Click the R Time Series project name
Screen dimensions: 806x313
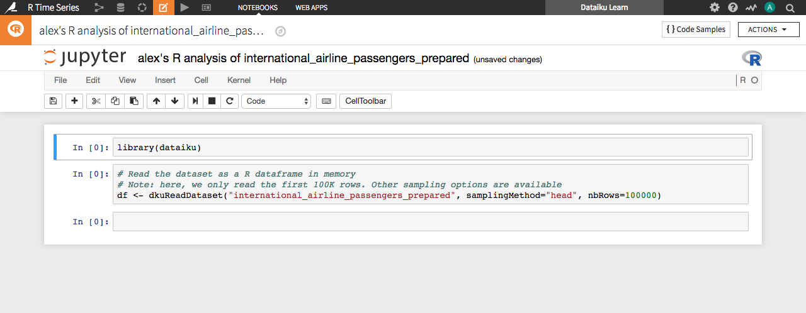click(x=54, y=8)
